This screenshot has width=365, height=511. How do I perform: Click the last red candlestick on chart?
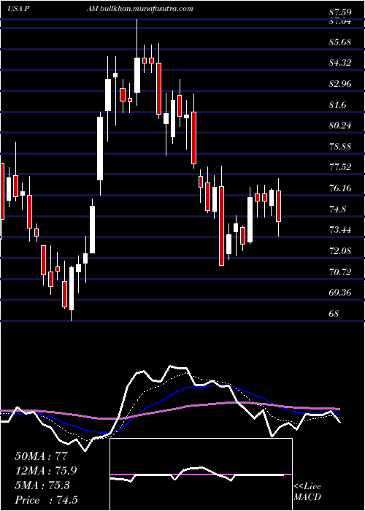[279, 206]
